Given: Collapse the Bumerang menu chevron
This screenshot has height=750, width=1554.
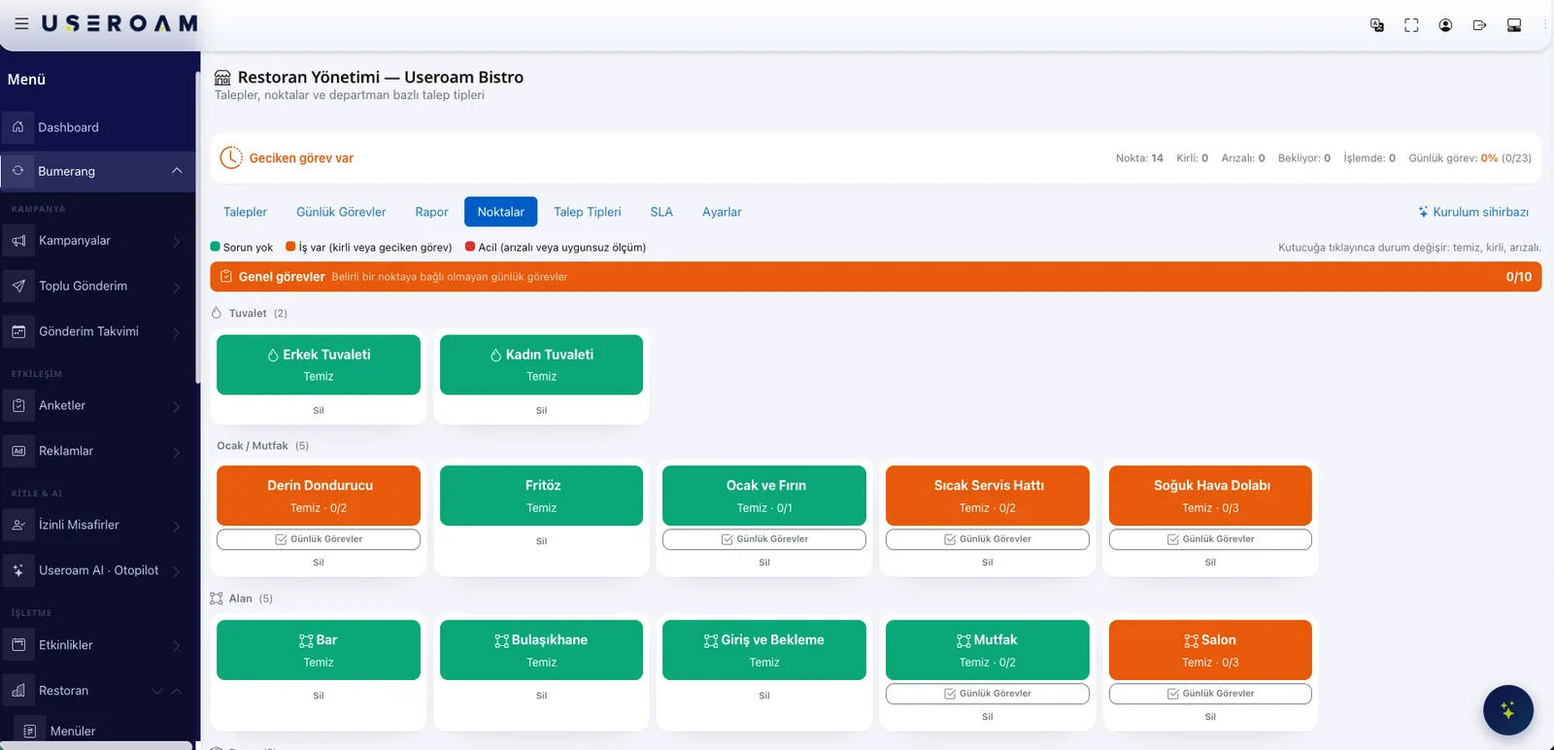Looking at the screenshot, I should (177, 171).
